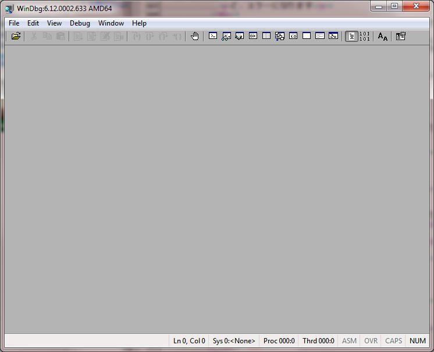The width and height of the screenshot is (434, 352).
Task: Click the Copy toolbar icon
Action: 47,36
